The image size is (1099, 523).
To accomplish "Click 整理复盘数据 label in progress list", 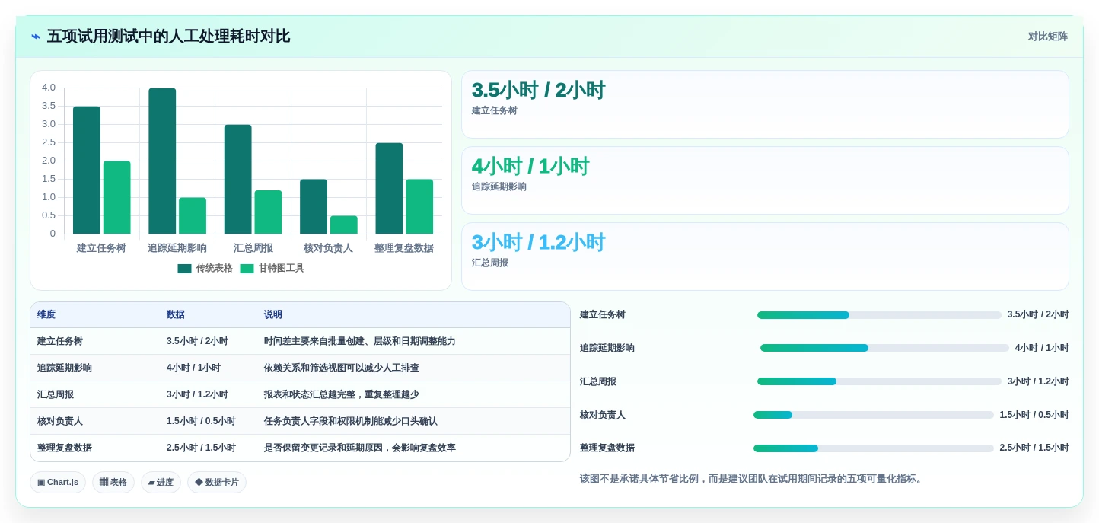I will point(607,448).
